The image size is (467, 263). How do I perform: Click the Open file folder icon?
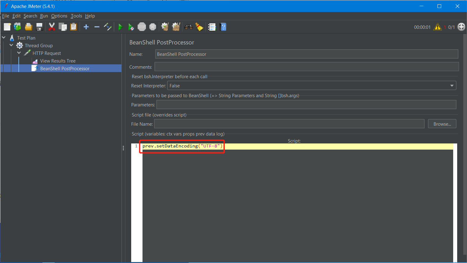[29, 27]
